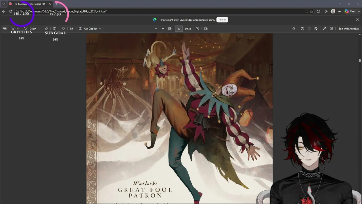Image resolution: width=362 pixels, height=204 pixels.
Task: Click the page number field showing 92
Action: pyautogui.click(x=179, y=29)
